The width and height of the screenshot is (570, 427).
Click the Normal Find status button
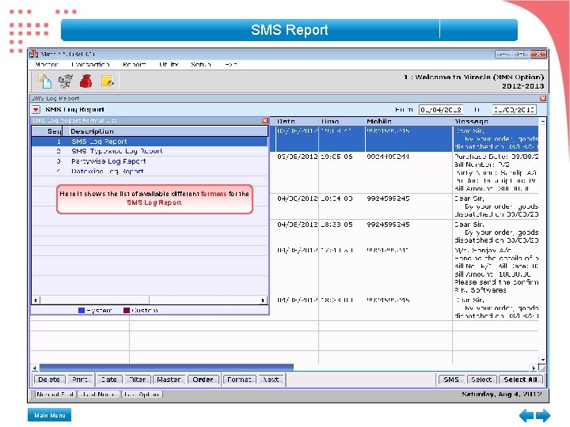55,395
